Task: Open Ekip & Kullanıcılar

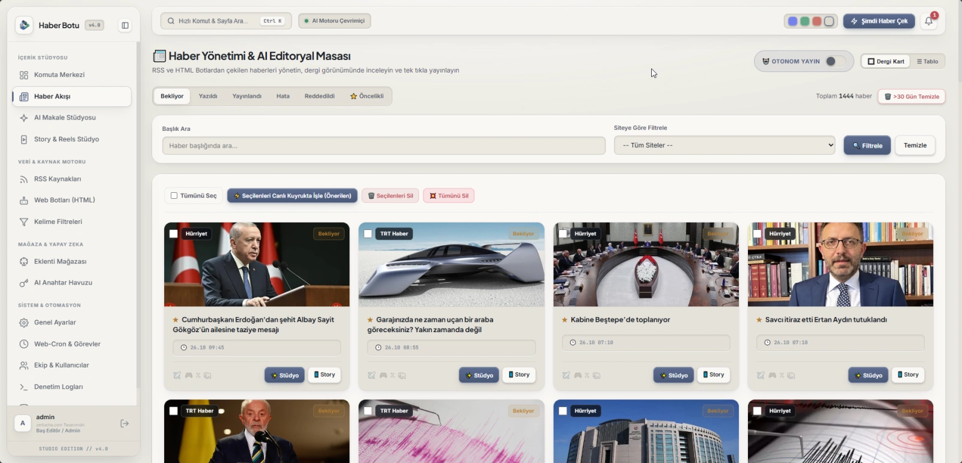Action: click(x=72, y=365)
